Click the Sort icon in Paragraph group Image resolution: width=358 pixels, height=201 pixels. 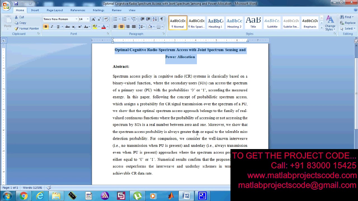(155, 19)
